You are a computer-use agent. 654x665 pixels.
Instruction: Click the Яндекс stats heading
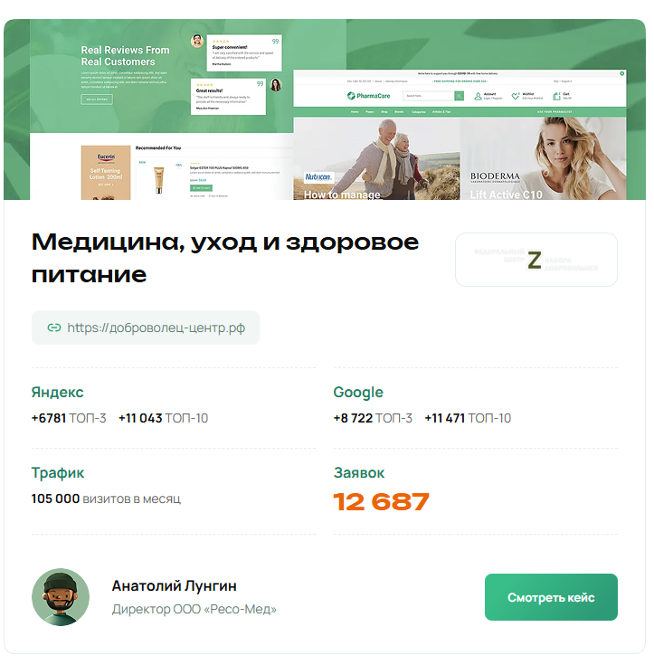coord(57,393)
